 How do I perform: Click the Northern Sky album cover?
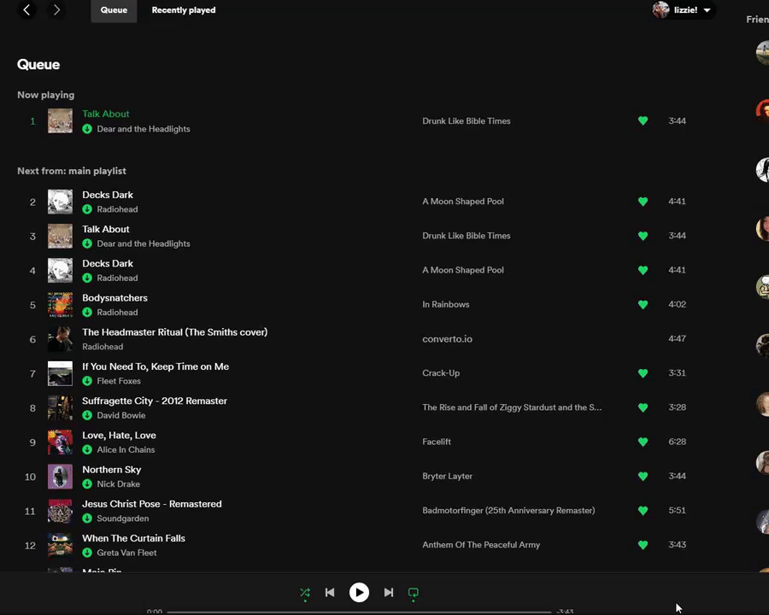[x=60, y=477]
